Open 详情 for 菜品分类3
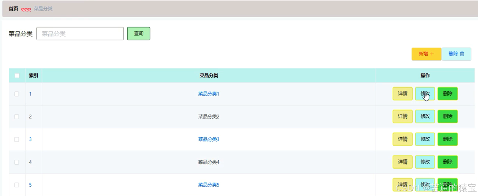 coord(403,139)
